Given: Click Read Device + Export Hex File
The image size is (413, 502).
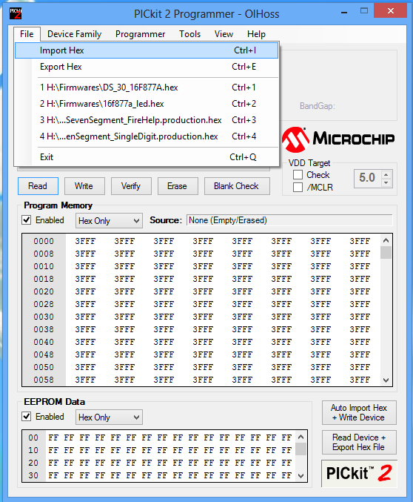Looking at the screenshot, I should pos(359,442).
